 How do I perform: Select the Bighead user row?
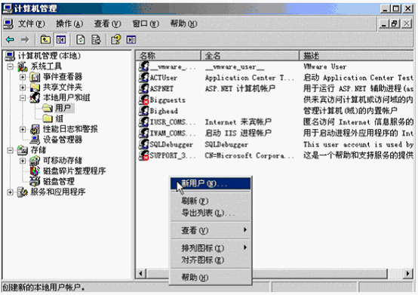click(276, 111)
